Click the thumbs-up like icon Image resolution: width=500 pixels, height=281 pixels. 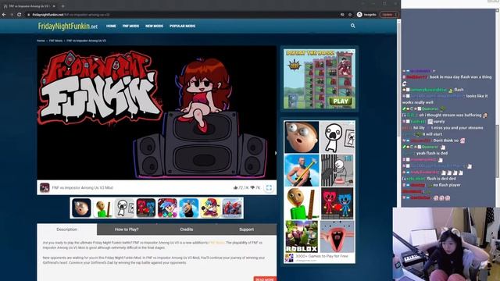[236, 187]
